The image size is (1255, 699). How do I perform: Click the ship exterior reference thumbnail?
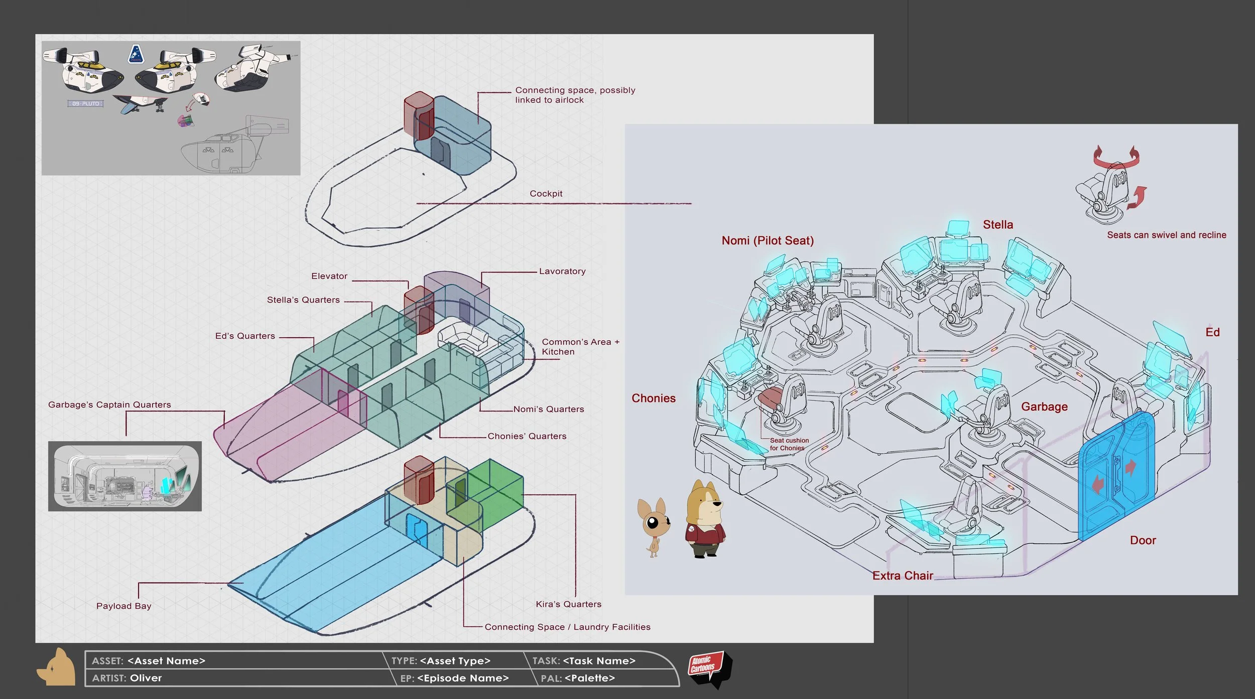(171, 108)
